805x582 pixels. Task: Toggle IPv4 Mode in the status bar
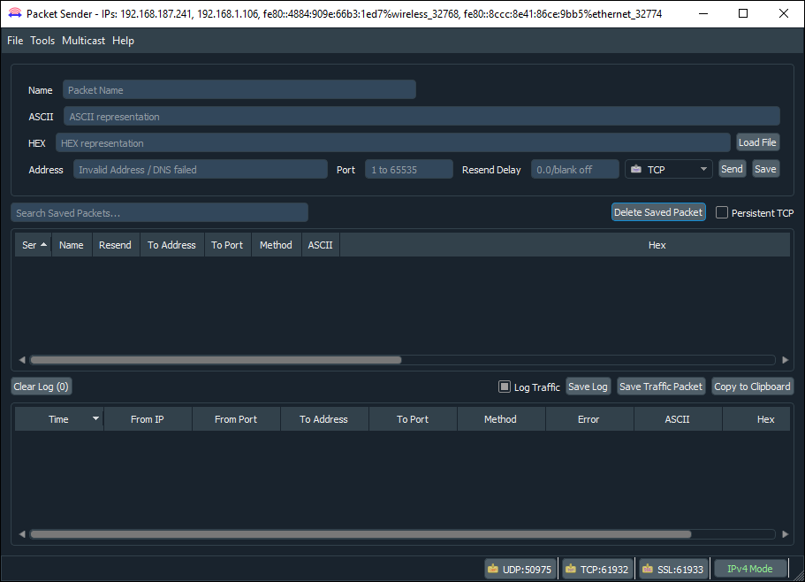(749, 568)
